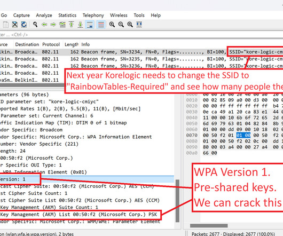Click into the display filter field
283x236 pixels.
coord(141,35)
